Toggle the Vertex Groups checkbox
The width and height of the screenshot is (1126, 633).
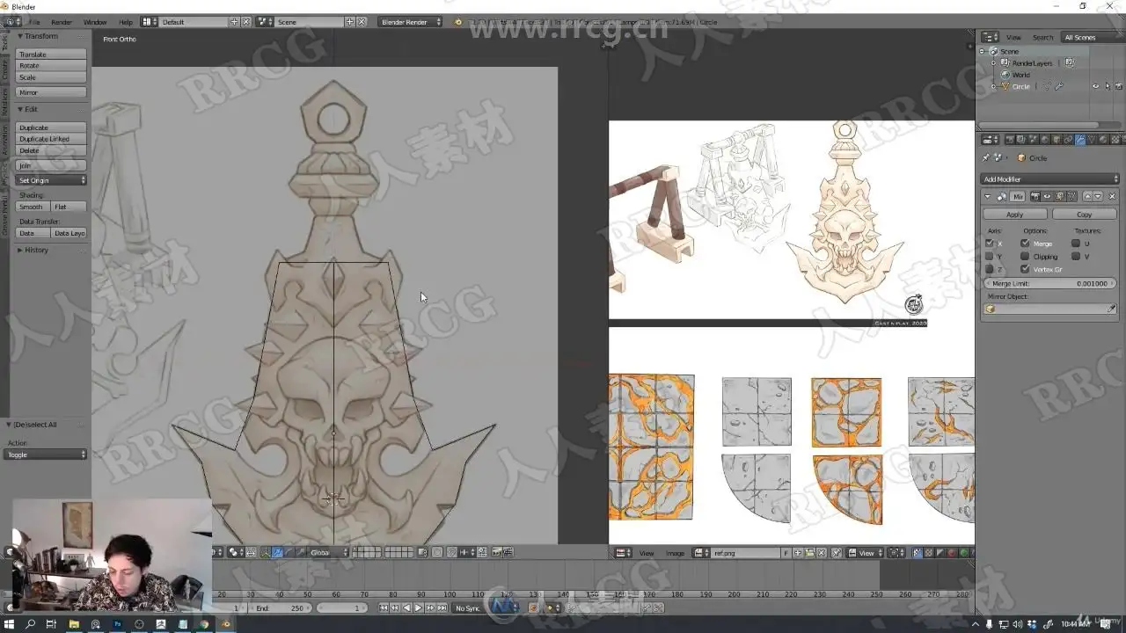coord(1025,269)
